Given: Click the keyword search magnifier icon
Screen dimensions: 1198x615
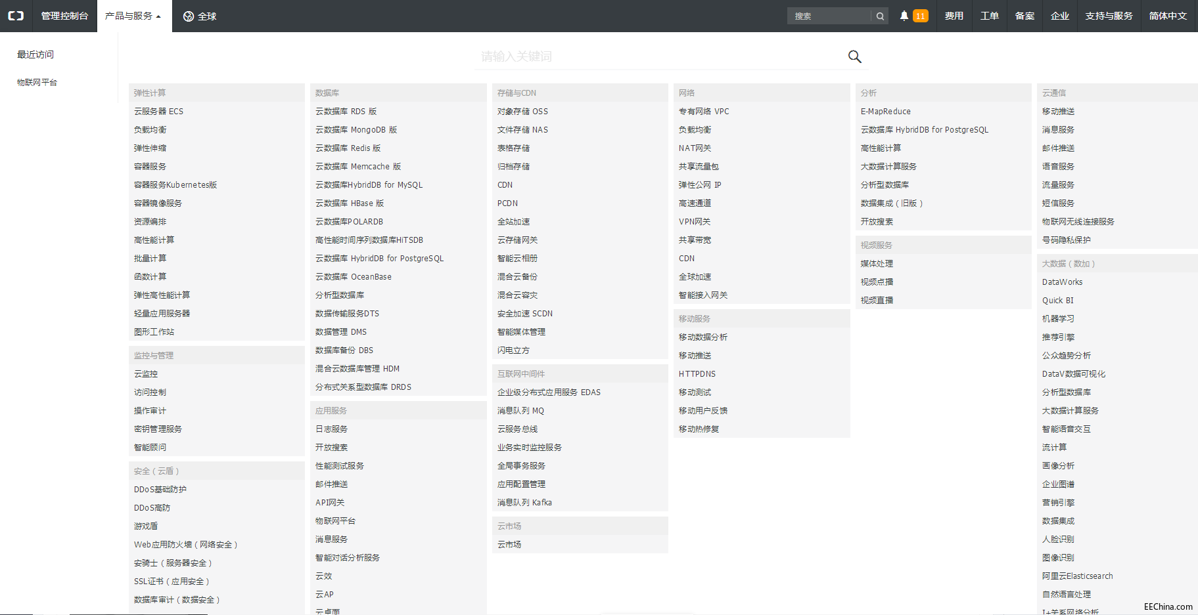Looking at the screenshot, I should [x=854, y=56].
